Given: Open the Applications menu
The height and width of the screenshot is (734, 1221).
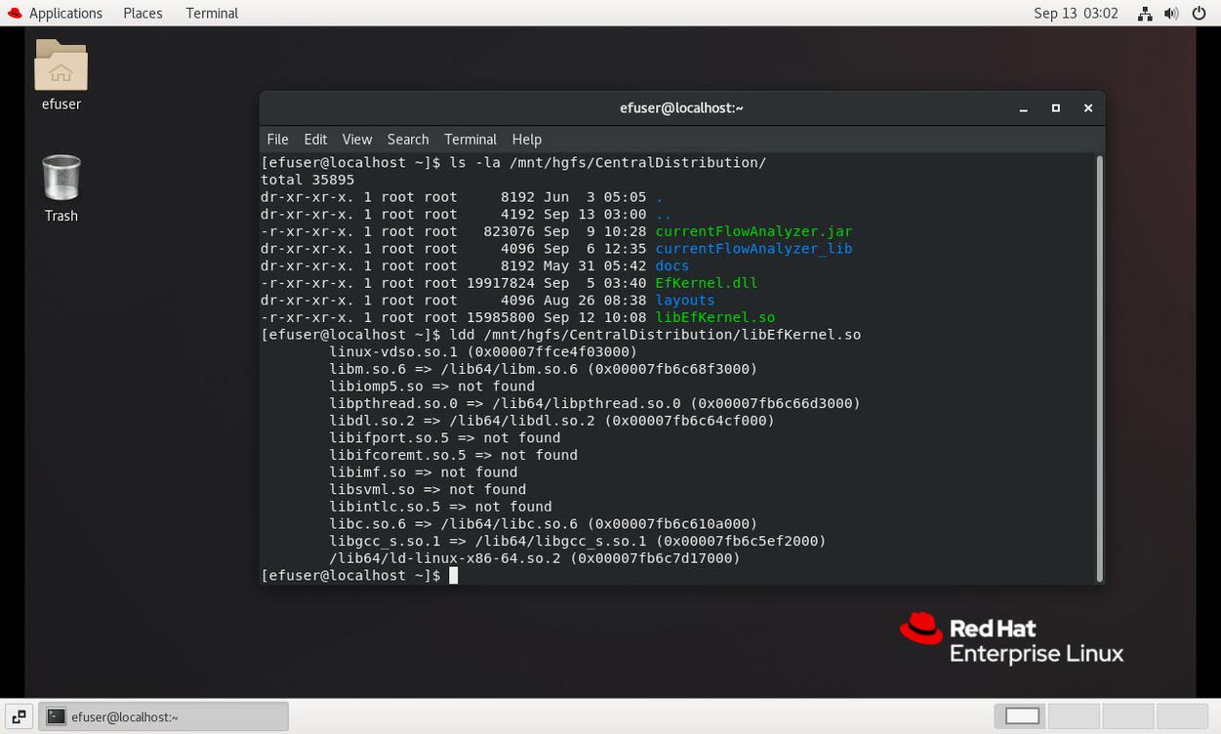Looking at the screenshot, I should 65,14.
